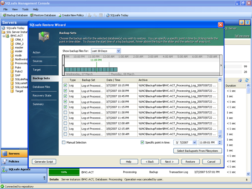Go to the Database Files wizard step
The width and height of the screenshot is (252, 189).
click(x=41, y=87)
